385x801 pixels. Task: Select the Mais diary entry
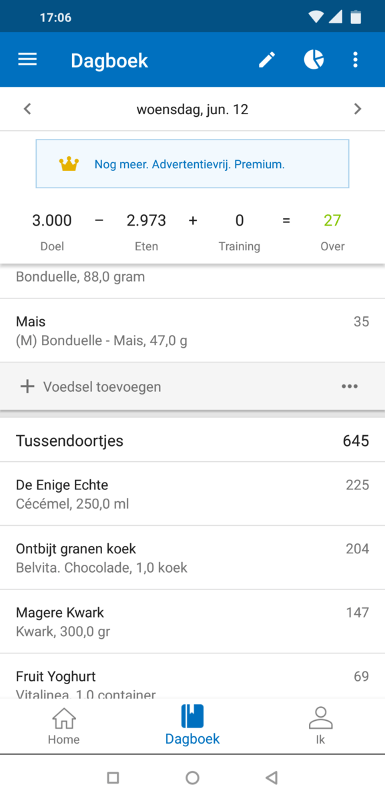pyautogui.click(x=192, y=330)
